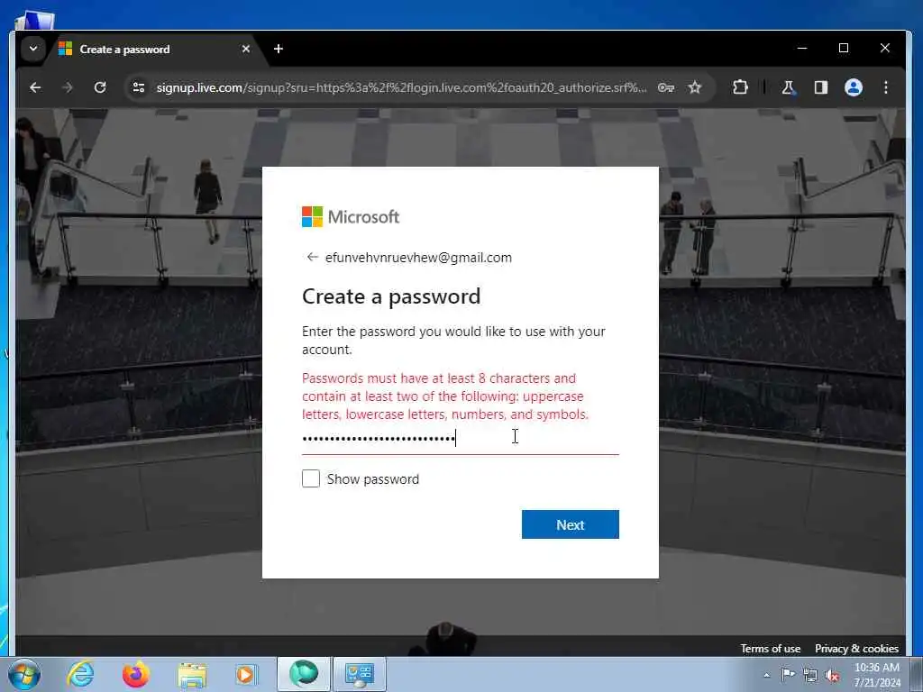Screen dimensions: 923x692
Task: Click the address bar URL
Action: click(401, 87)
